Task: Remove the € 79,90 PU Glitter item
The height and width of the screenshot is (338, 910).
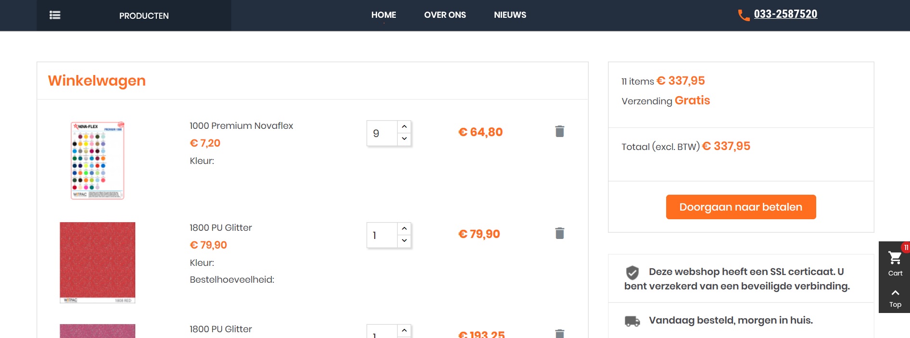Action: (559, 233)
